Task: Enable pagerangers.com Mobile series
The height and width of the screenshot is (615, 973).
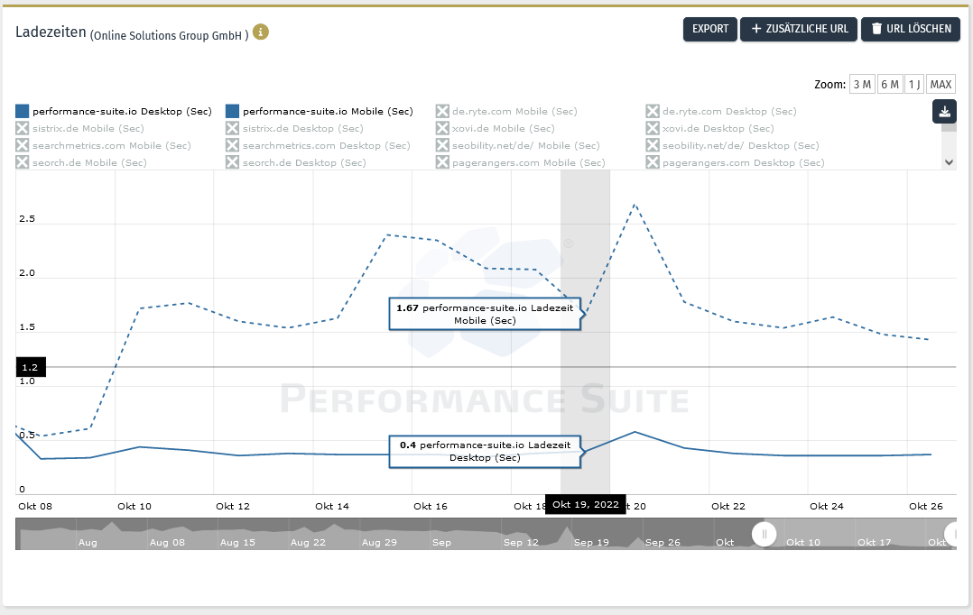Action: coord(520,162)
